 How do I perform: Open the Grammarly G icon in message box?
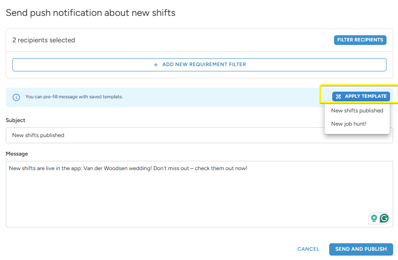pos(384,218)
